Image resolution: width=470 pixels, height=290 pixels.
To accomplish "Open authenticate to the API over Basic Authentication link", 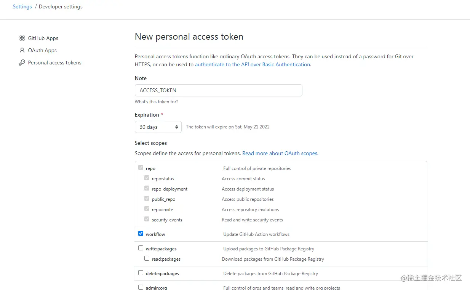I will tap(253, 64).
